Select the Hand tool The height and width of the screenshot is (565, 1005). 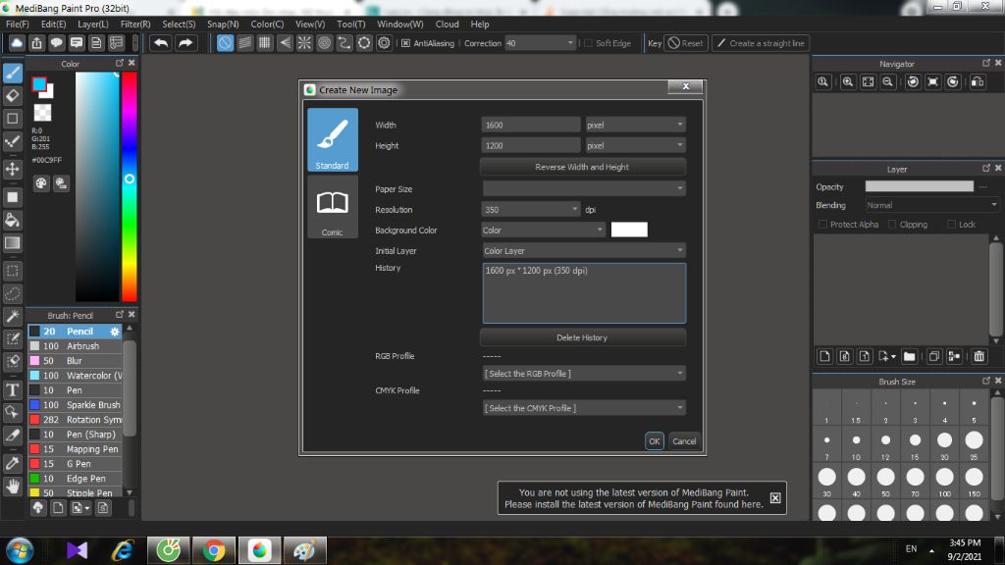coord(13,487)
